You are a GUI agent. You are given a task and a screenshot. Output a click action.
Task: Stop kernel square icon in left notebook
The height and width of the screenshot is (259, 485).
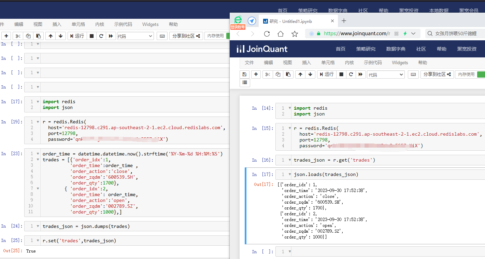coord(91,36)
